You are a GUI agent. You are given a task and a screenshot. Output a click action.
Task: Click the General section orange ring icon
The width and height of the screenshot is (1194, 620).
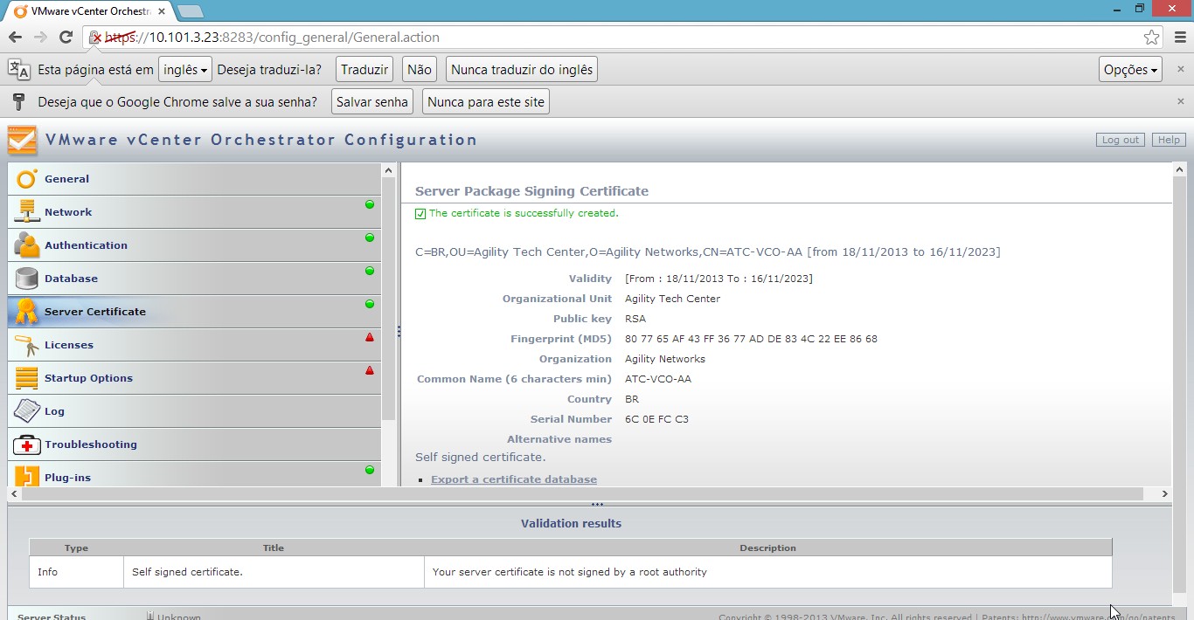[26, 179]
